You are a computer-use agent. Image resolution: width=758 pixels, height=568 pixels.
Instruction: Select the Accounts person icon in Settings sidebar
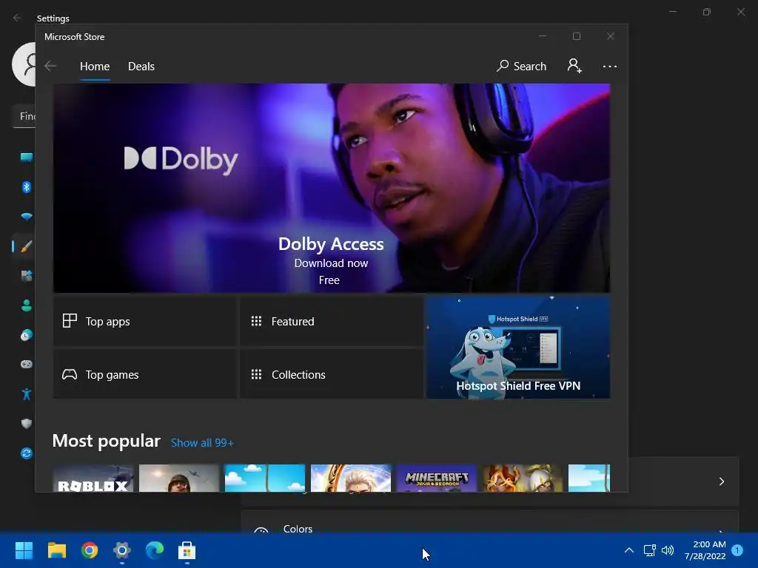click(27, 305)
